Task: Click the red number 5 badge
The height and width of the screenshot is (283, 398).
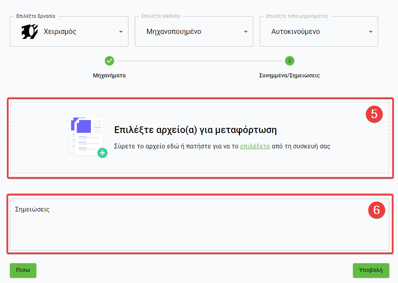Action: [x=374, y=114]
